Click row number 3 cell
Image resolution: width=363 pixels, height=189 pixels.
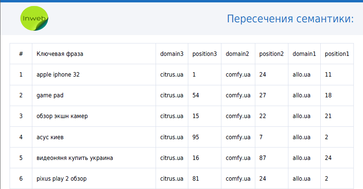pos(21,116)
